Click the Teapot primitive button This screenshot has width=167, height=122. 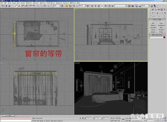[x=153, y=32]
